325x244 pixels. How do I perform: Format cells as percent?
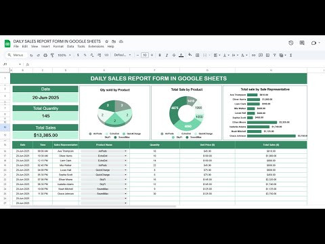click(85, 55)
